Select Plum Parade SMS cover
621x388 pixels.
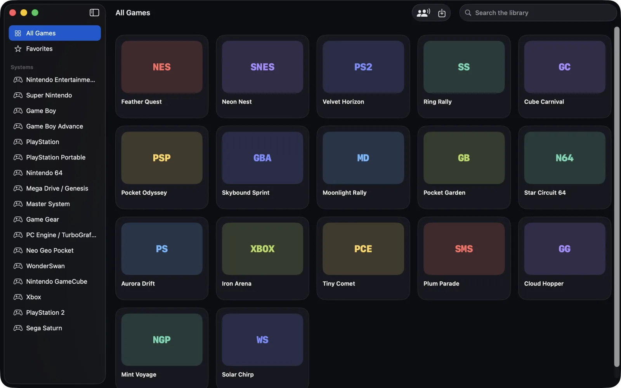click(464, 249)
